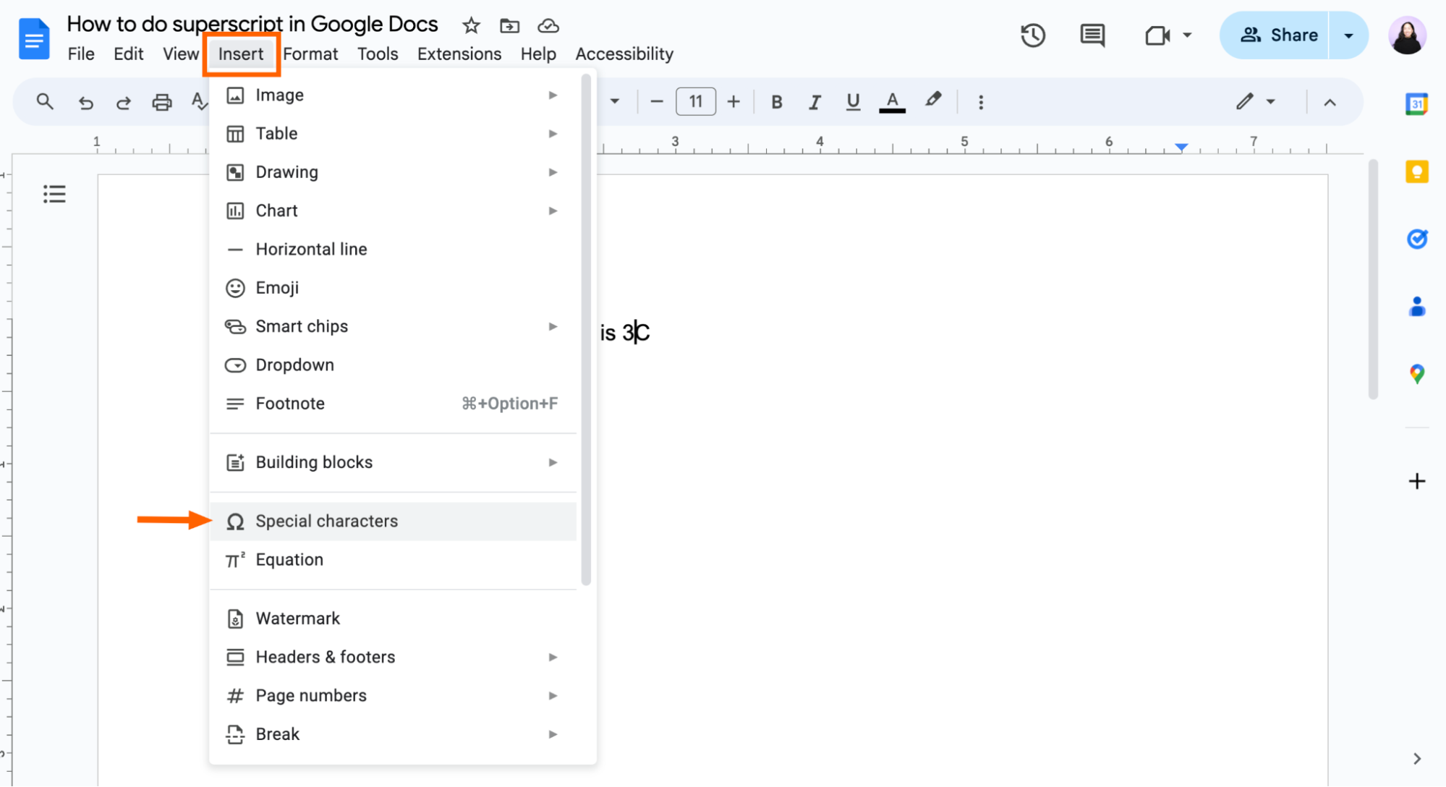
Task: Print the document
Action: (x=161, y=102)
